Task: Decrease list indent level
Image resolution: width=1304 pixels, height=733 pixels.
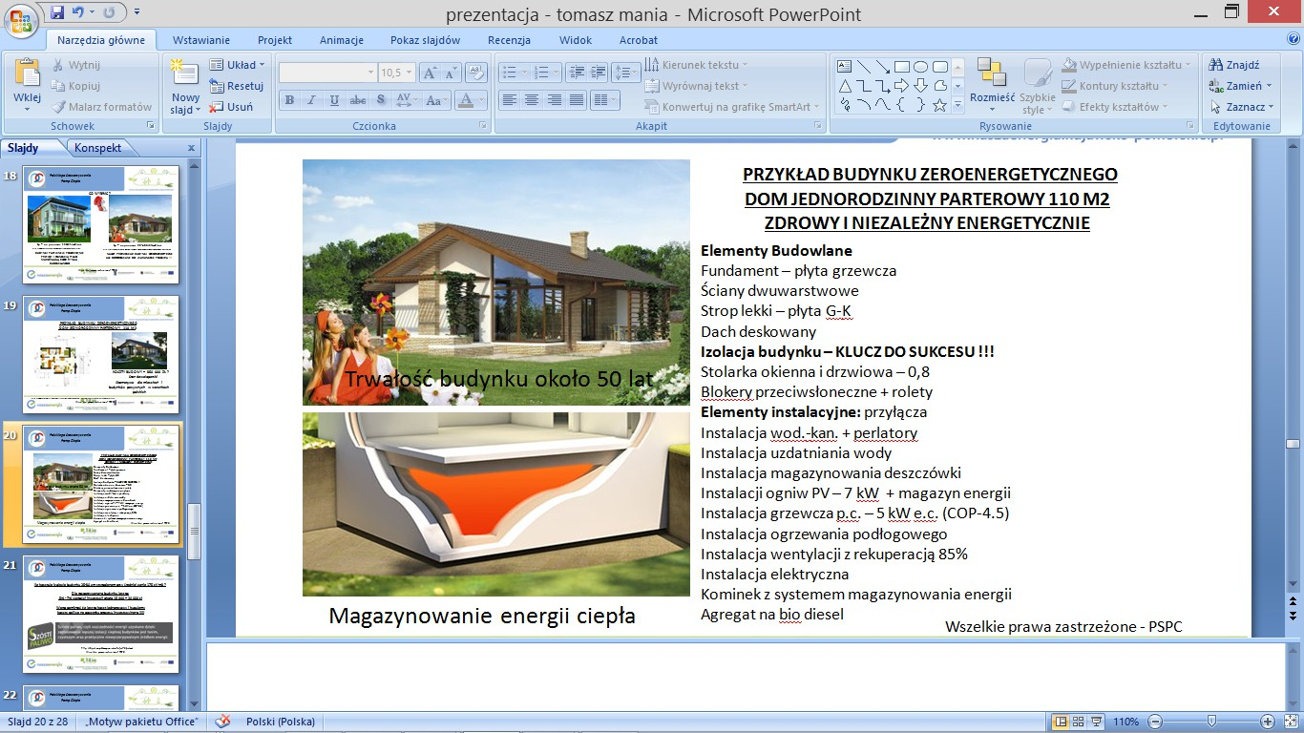Action: click(x=576, y=73)
